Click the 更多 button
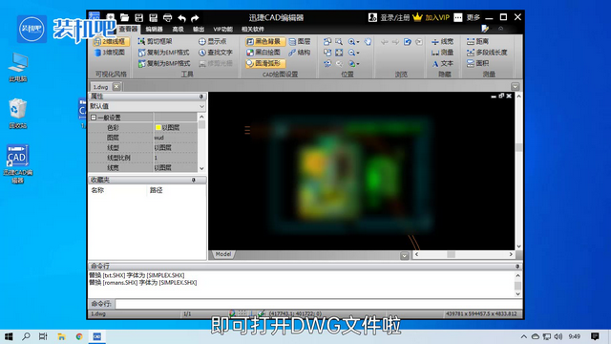Viewport: 611px width, 344px height. tap(467, 17)
